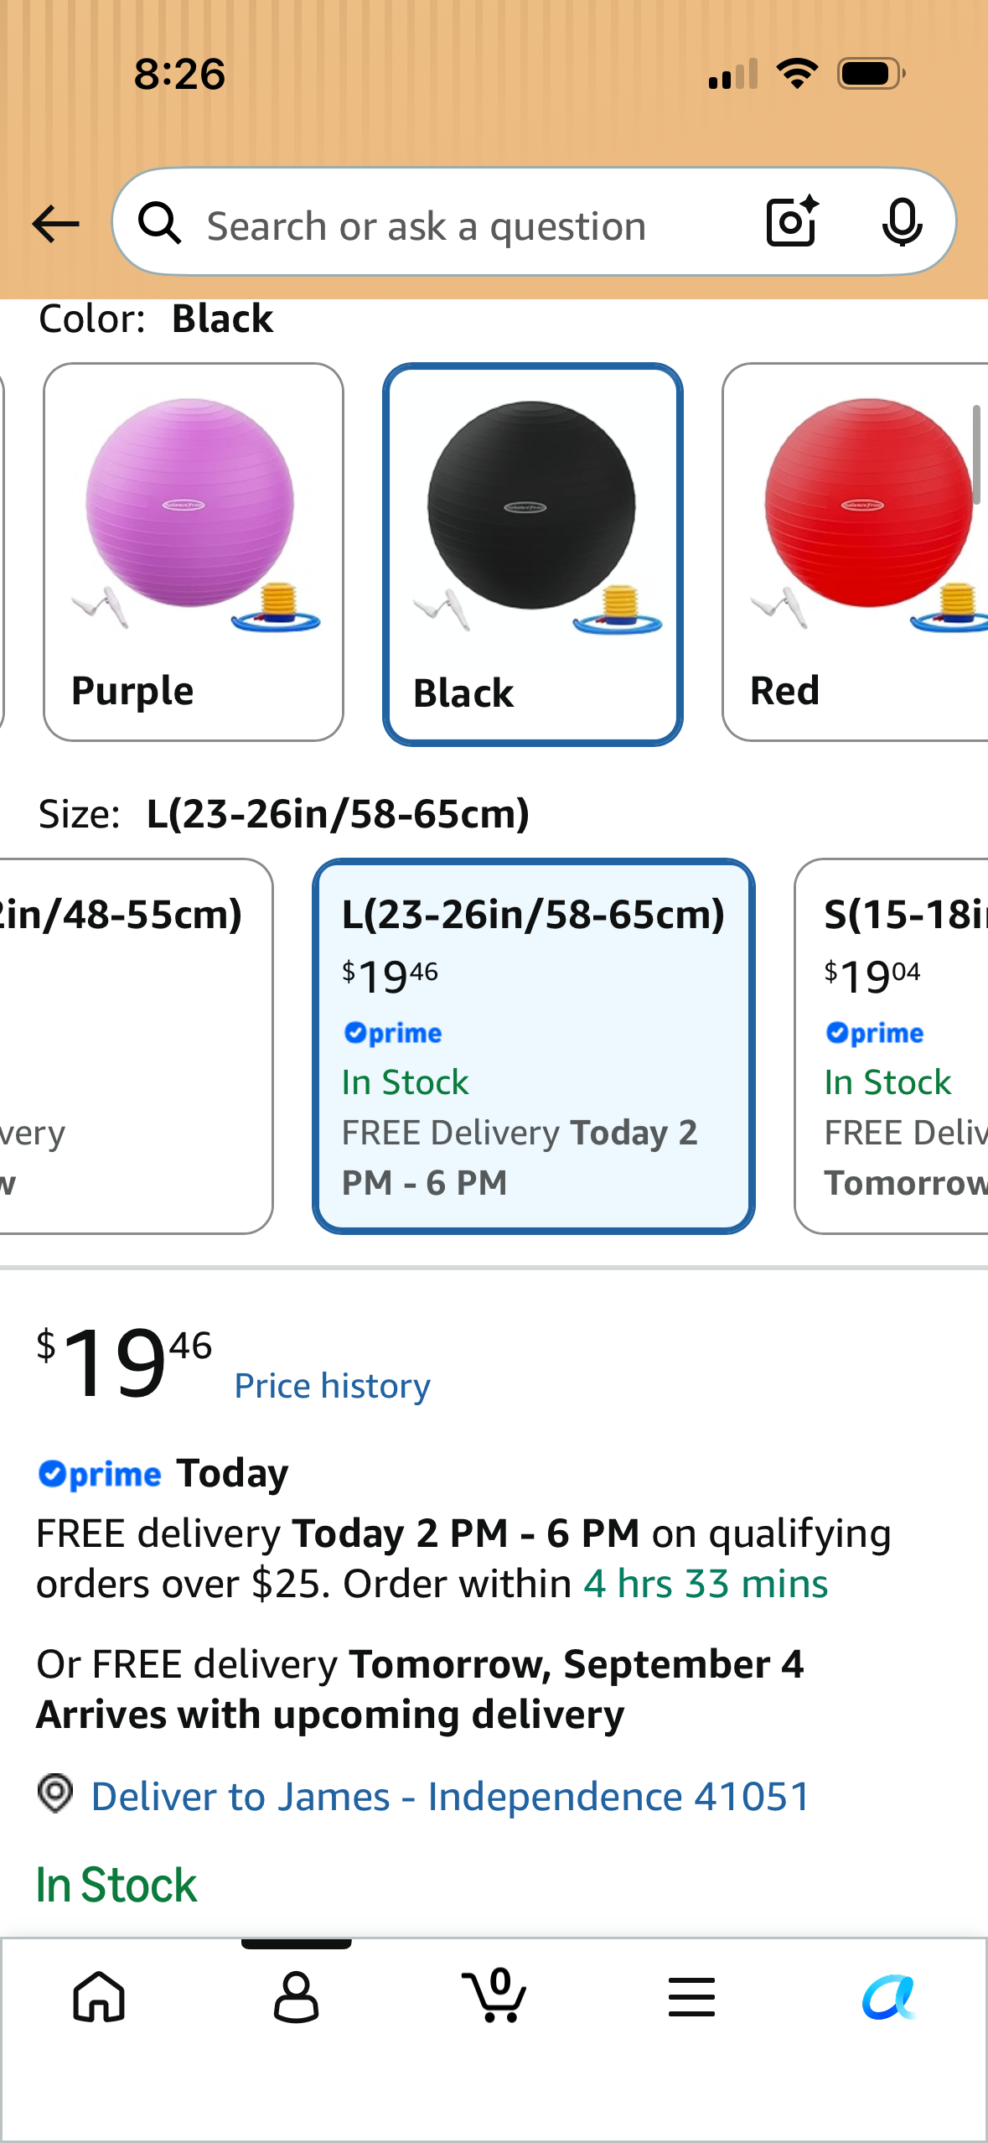Select the Black color option

(533, 554)
